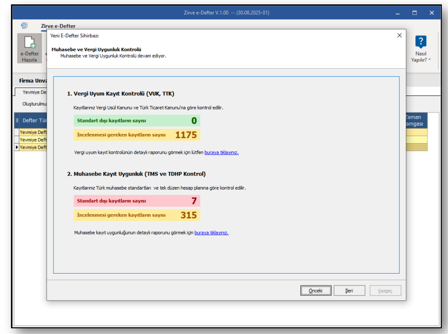Close the Zirve e-Defter main window
Viewport: 448px width, 334px height.
click(432, 13)
